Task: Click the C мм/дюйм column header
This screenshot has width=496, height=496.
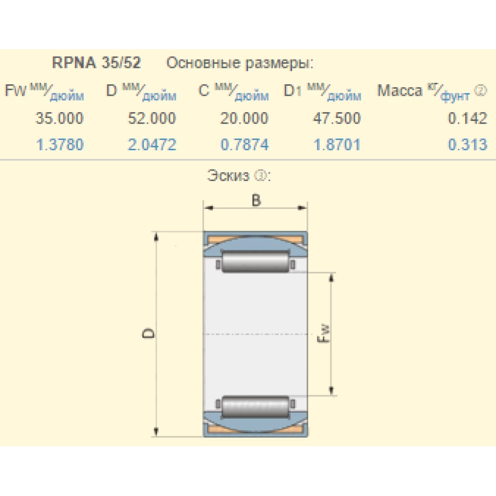Action: 234,91
